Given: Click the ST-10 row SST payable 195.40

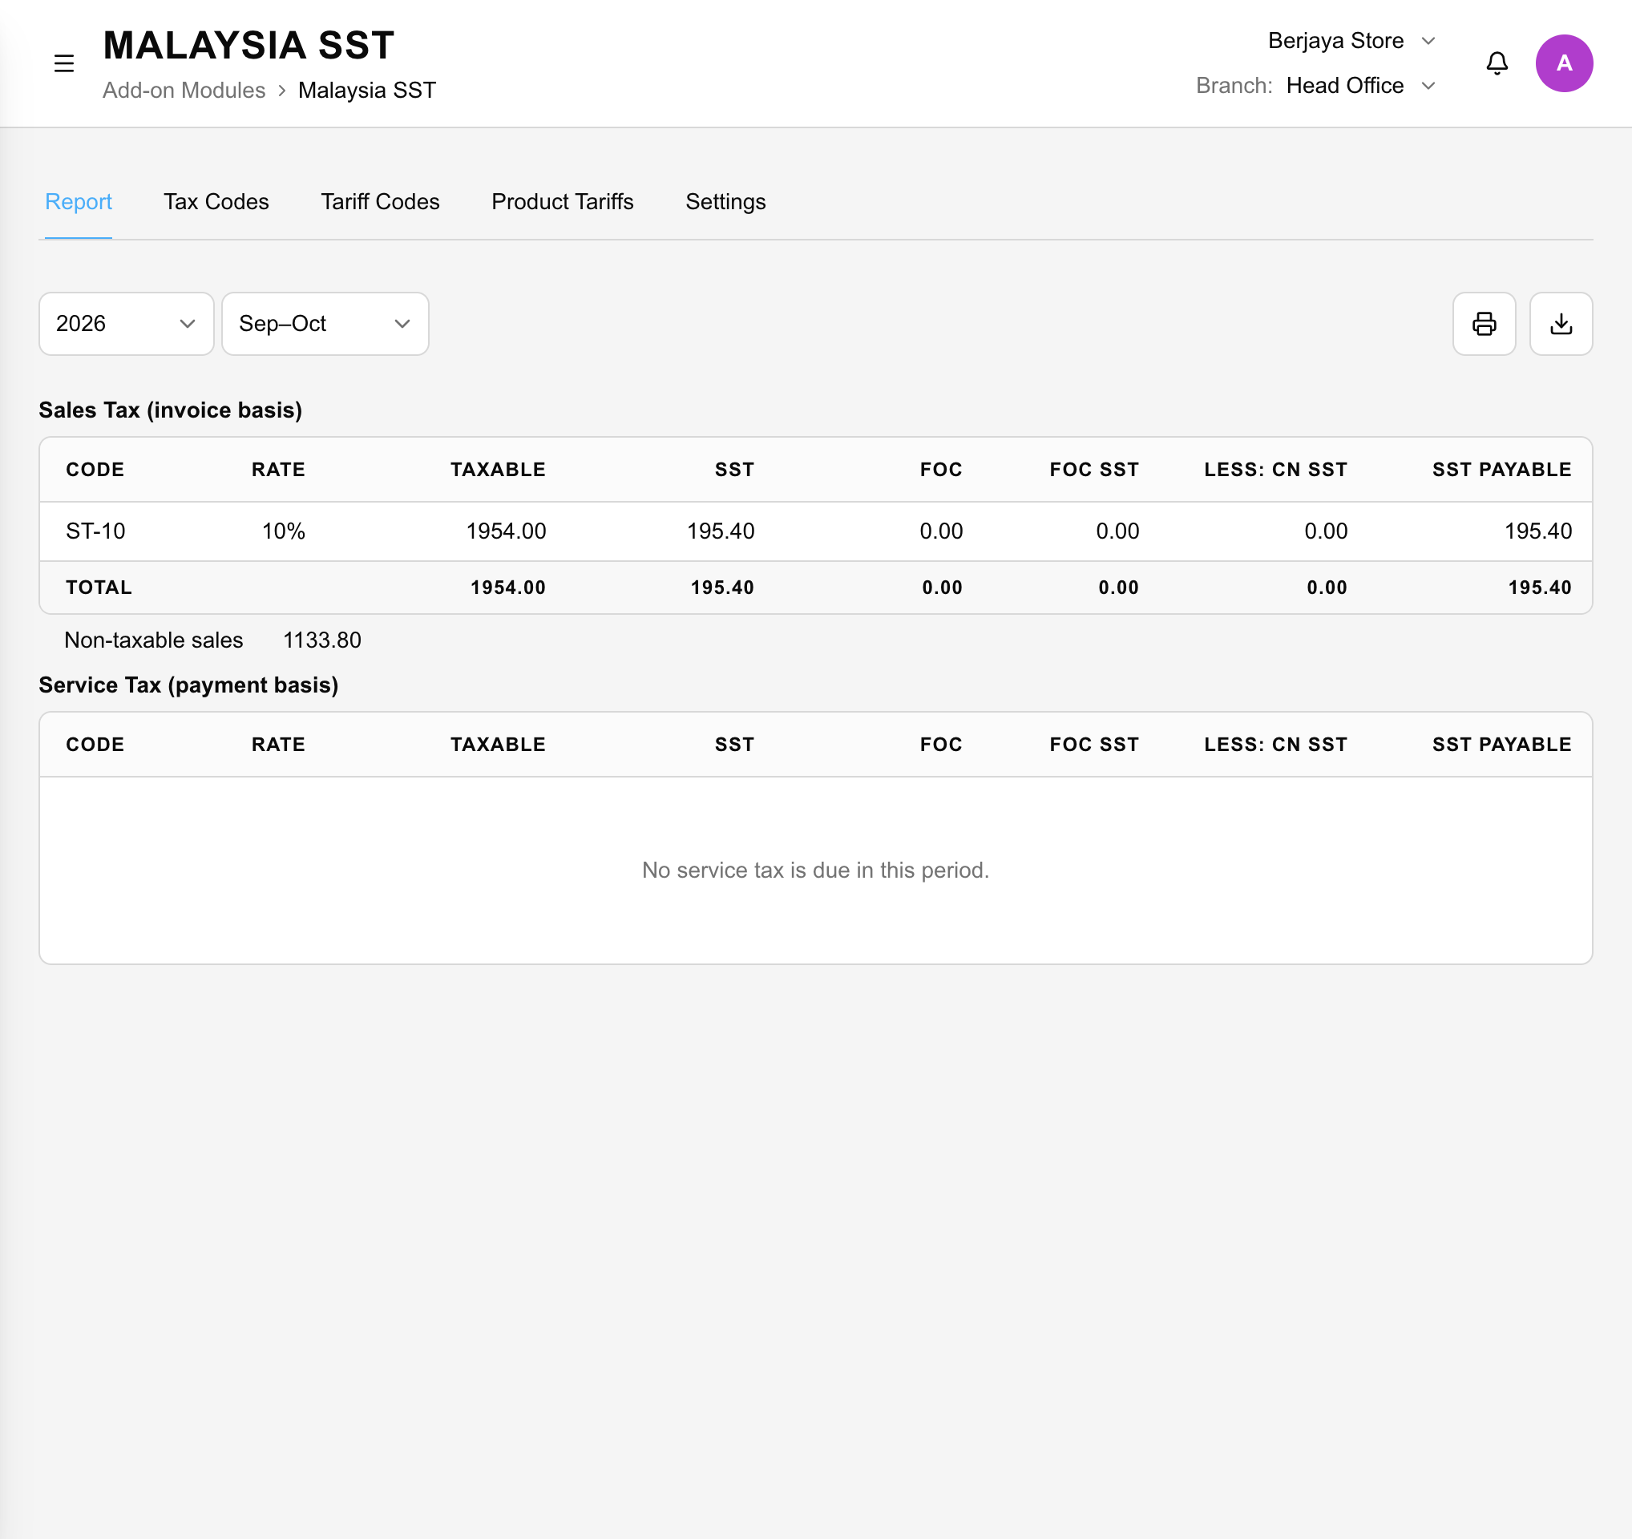Looking at the screenshot, I should click(x=1537, y=531).
